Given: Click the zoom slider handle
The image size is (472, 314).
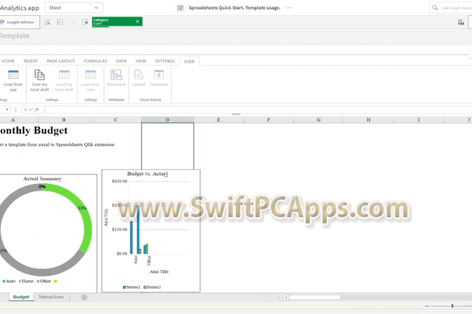Looking at the screenshot, I should pos(452,306).
